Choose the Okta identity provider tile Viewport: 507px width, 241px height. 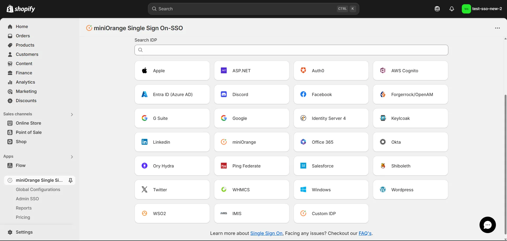click(410, 142)
